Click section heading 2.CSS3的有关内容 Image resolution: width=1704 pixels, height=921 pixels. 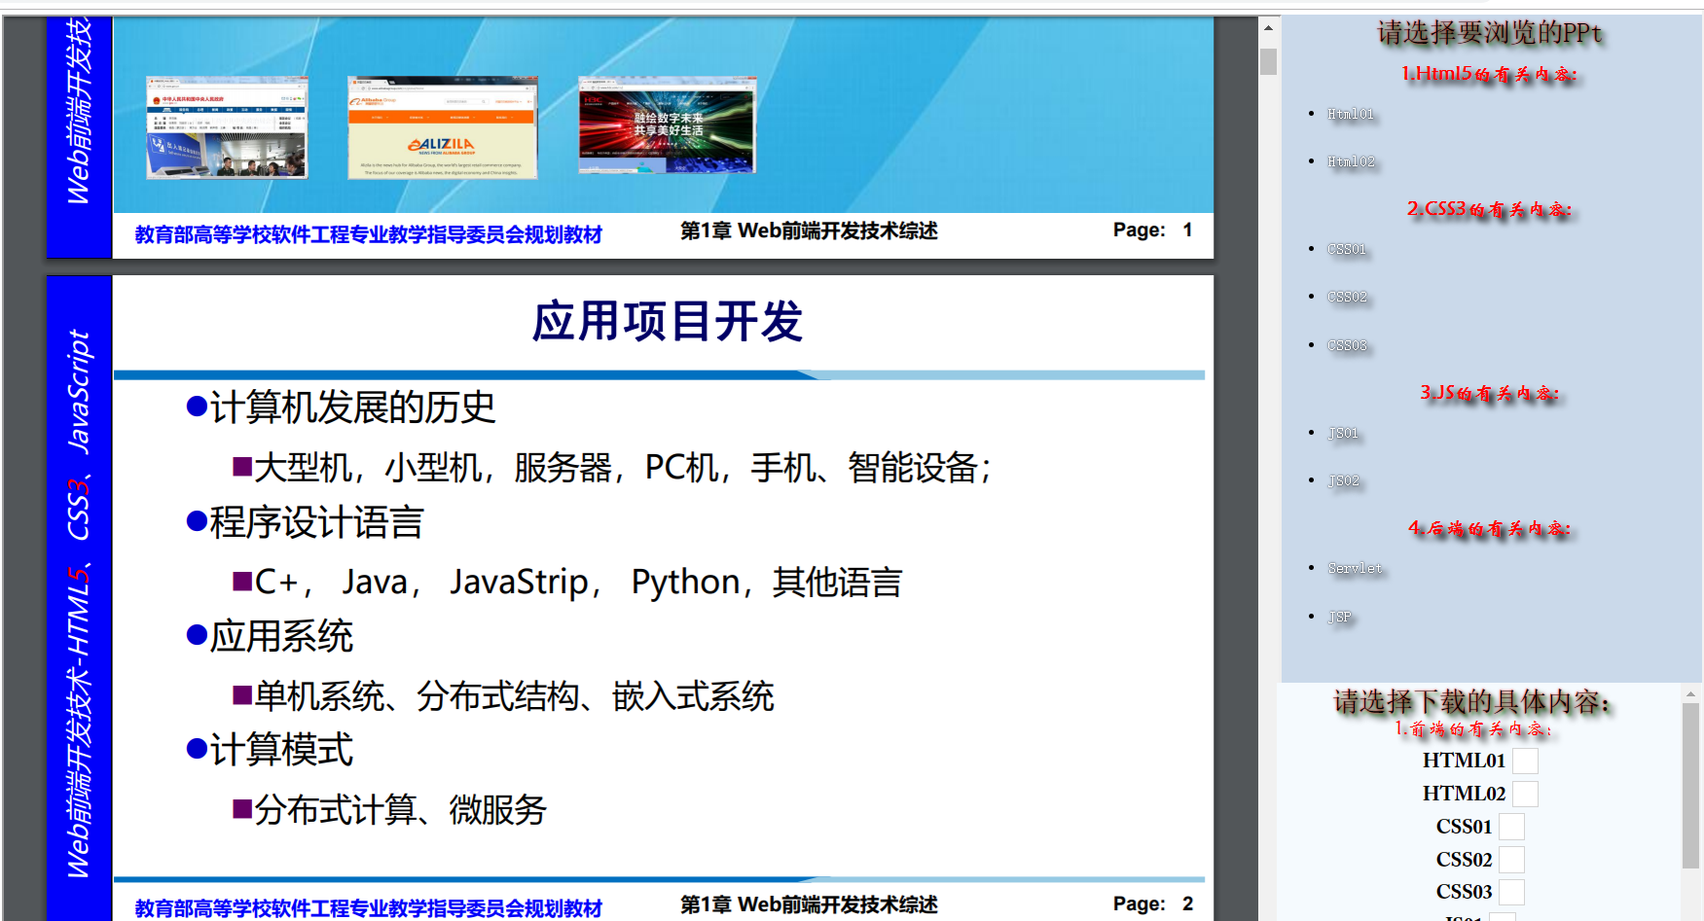(1489, 209)
